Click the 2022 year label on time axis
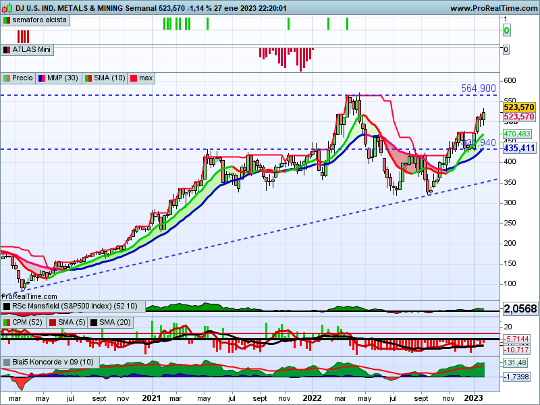Image resolution: width=540 pixels, height=405 pixels. coord(312,398)
